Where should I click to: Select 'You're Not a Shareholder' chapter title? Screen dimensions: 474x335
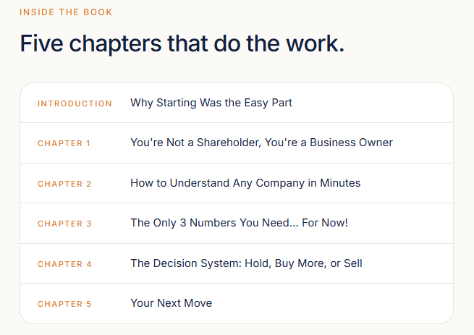click(x=261, y=143)
